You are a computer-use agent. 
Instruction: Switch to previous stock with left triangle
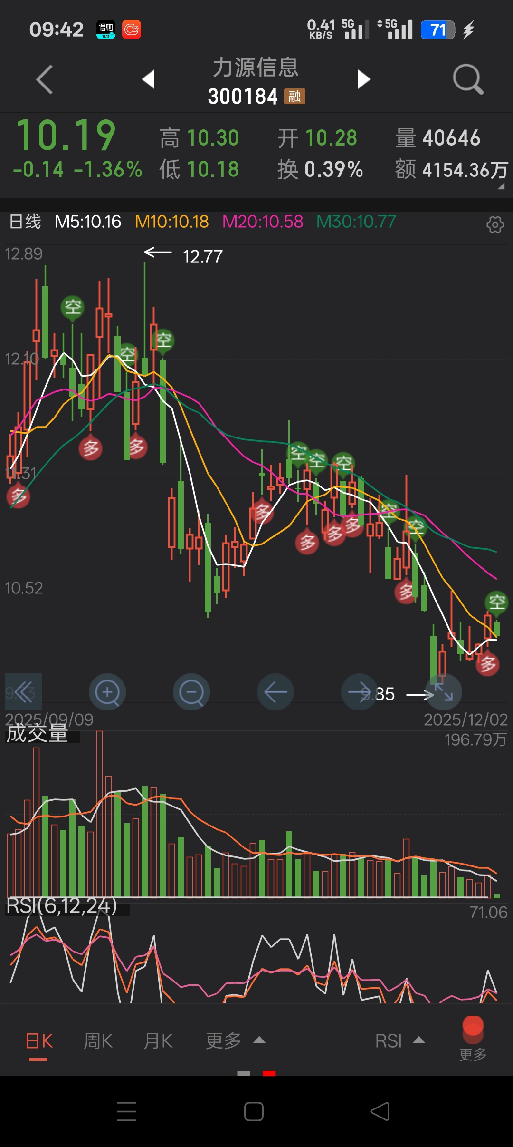tap(149, 79)
